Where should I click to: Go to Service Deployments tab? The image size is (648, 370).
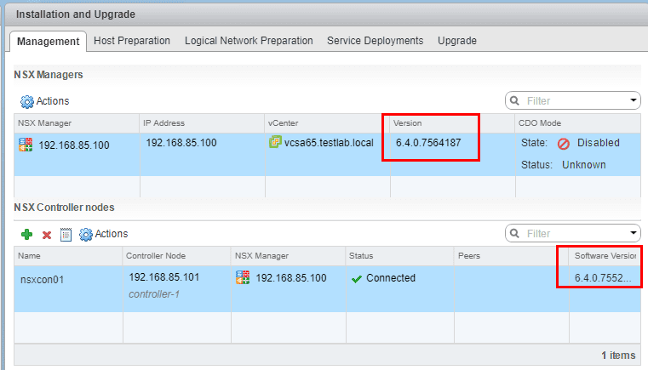[376, 41]
